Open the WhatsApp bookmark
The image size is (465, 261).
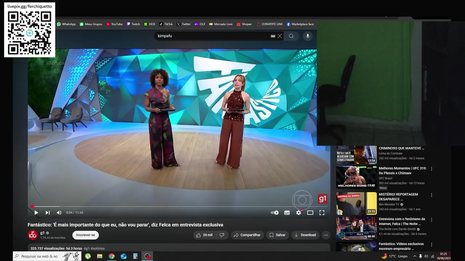(66, 24)
